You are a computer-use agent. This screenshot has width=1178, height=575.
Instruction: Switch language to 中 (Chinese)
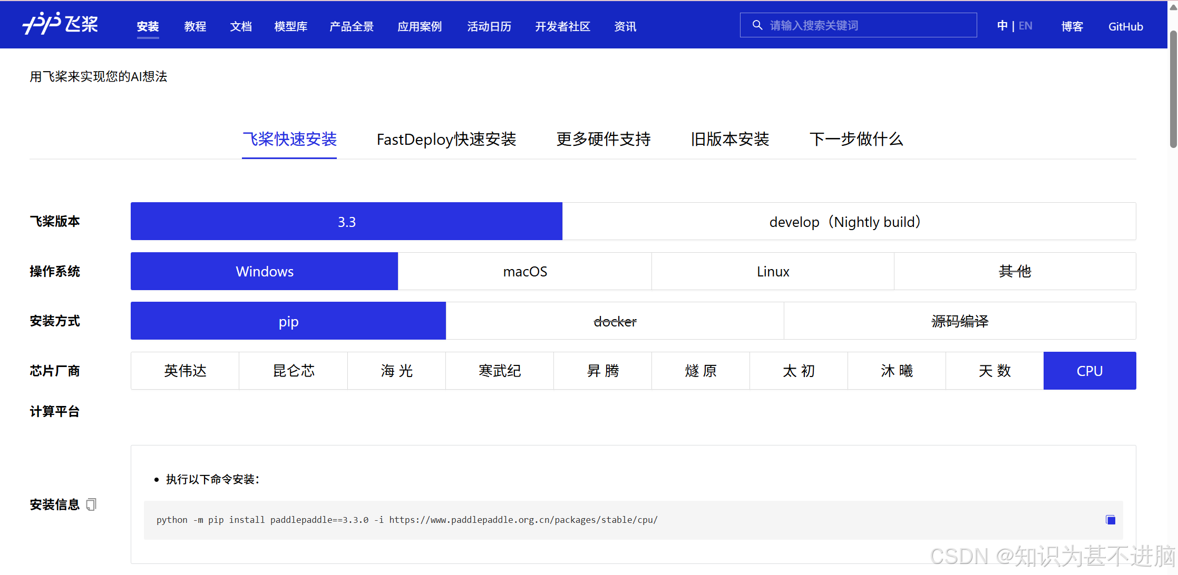click(1002, 26)
